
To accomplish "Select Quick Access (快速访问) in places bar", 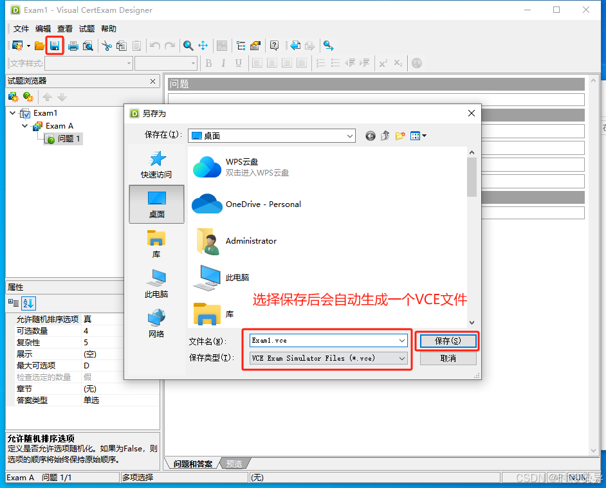I will coord(156,165).
